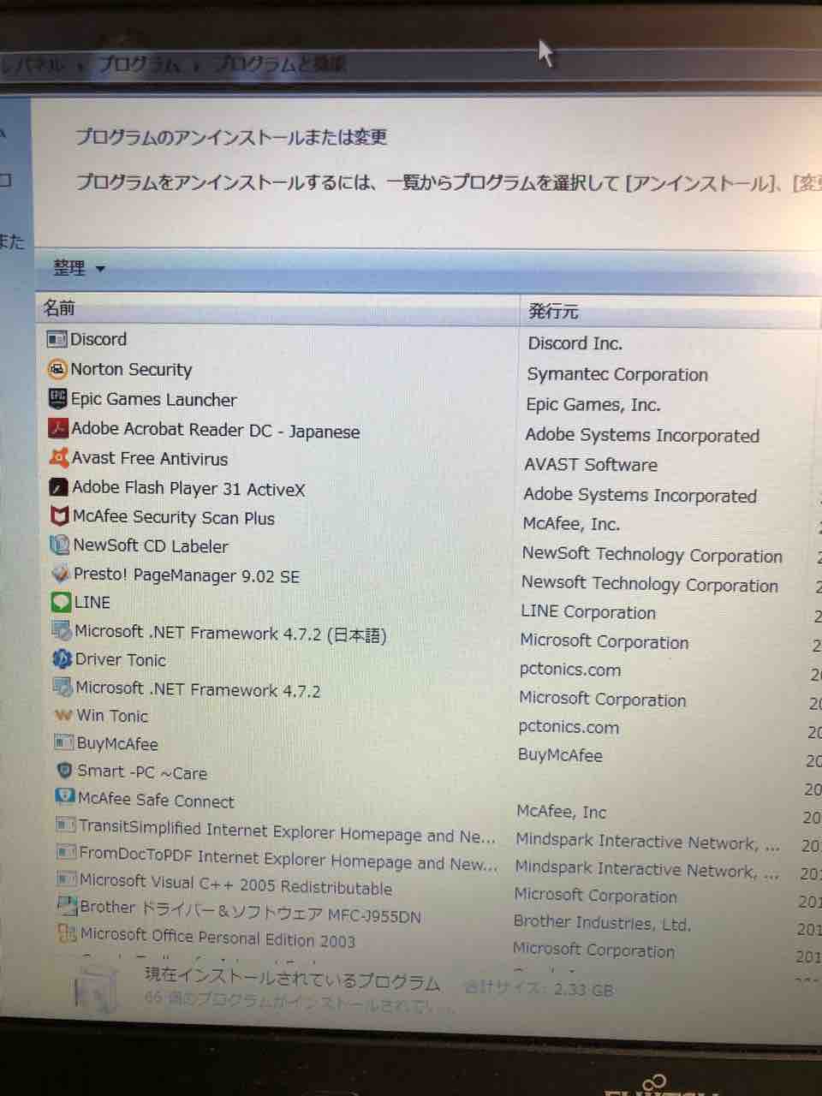Click the Discord program name
The height and width of the screenshot is (1096, 822).
tap(98, 340)
